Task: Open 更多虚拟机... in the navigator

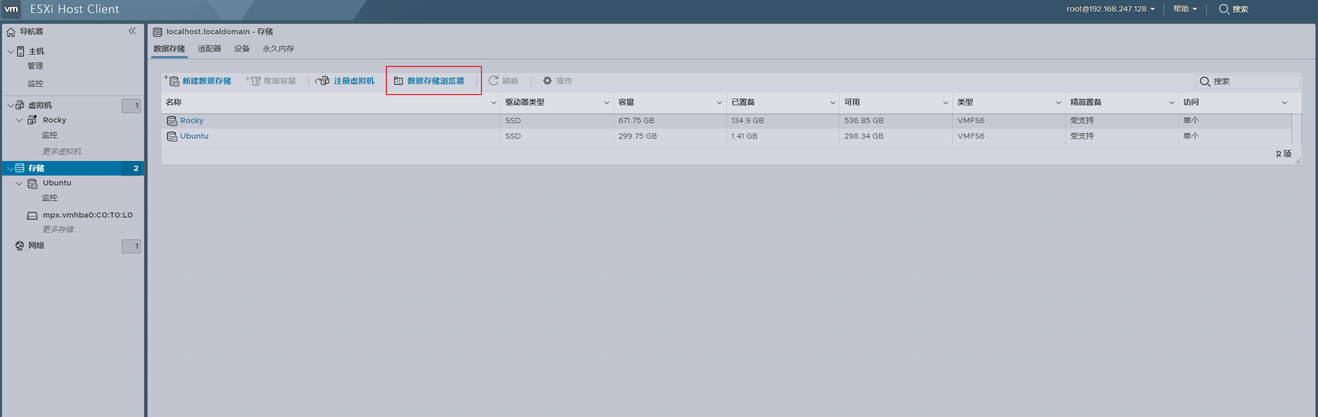Action: (65, 152)
